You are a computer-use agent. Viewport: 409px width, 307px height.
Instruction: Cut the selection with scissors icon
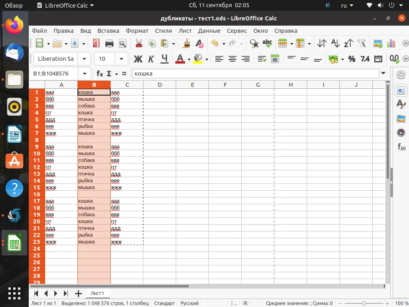[x=139, y=44]
